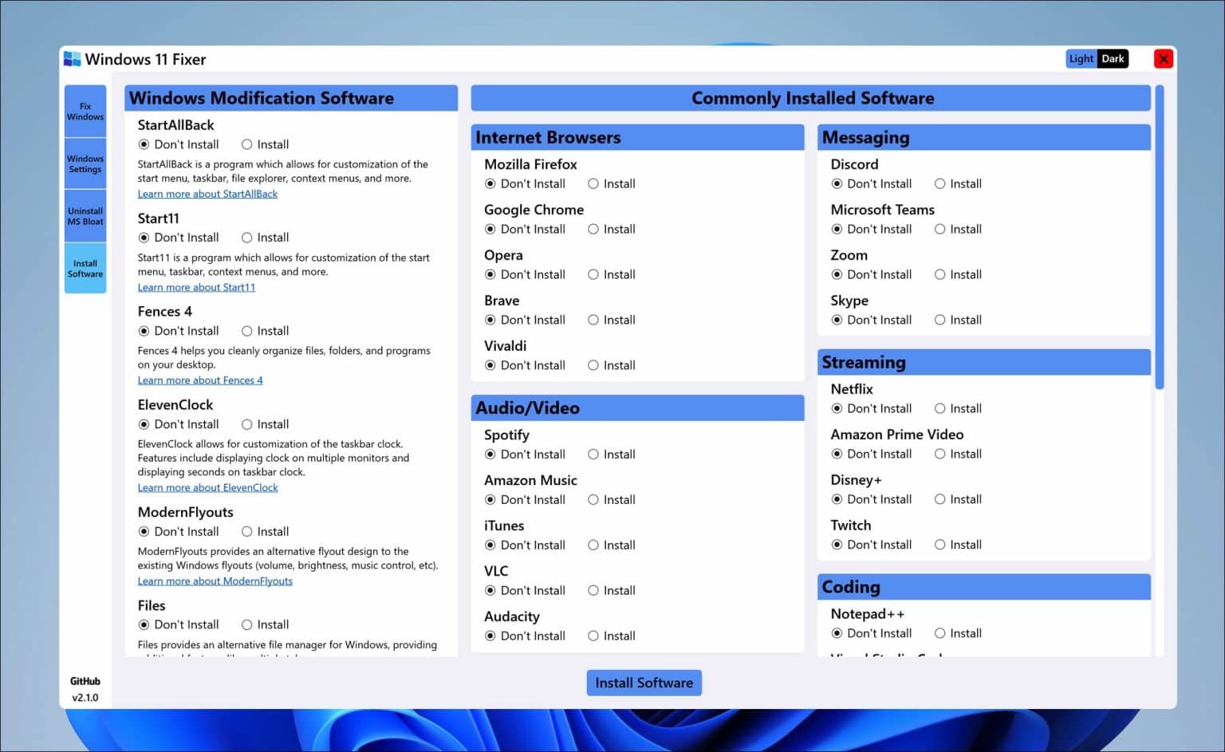This screenshot has height=752, width=1225.
Task: Open "Learn more about Fences 4" link
Action: click(200, 380)
